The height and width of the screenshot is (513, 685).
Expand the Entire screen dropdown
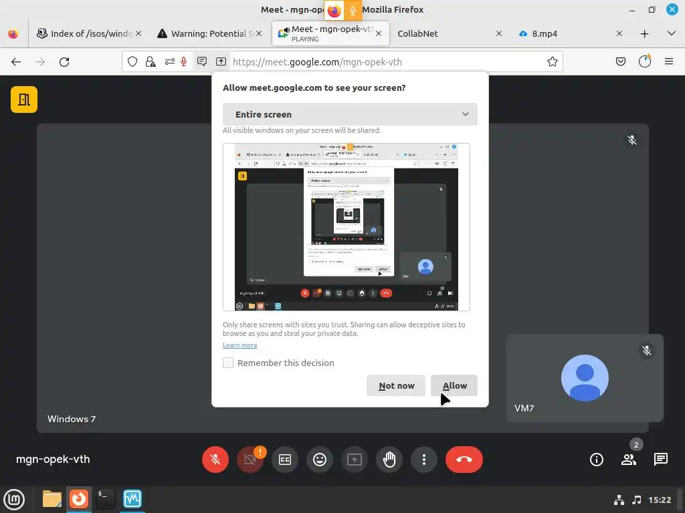coord(350,114)
